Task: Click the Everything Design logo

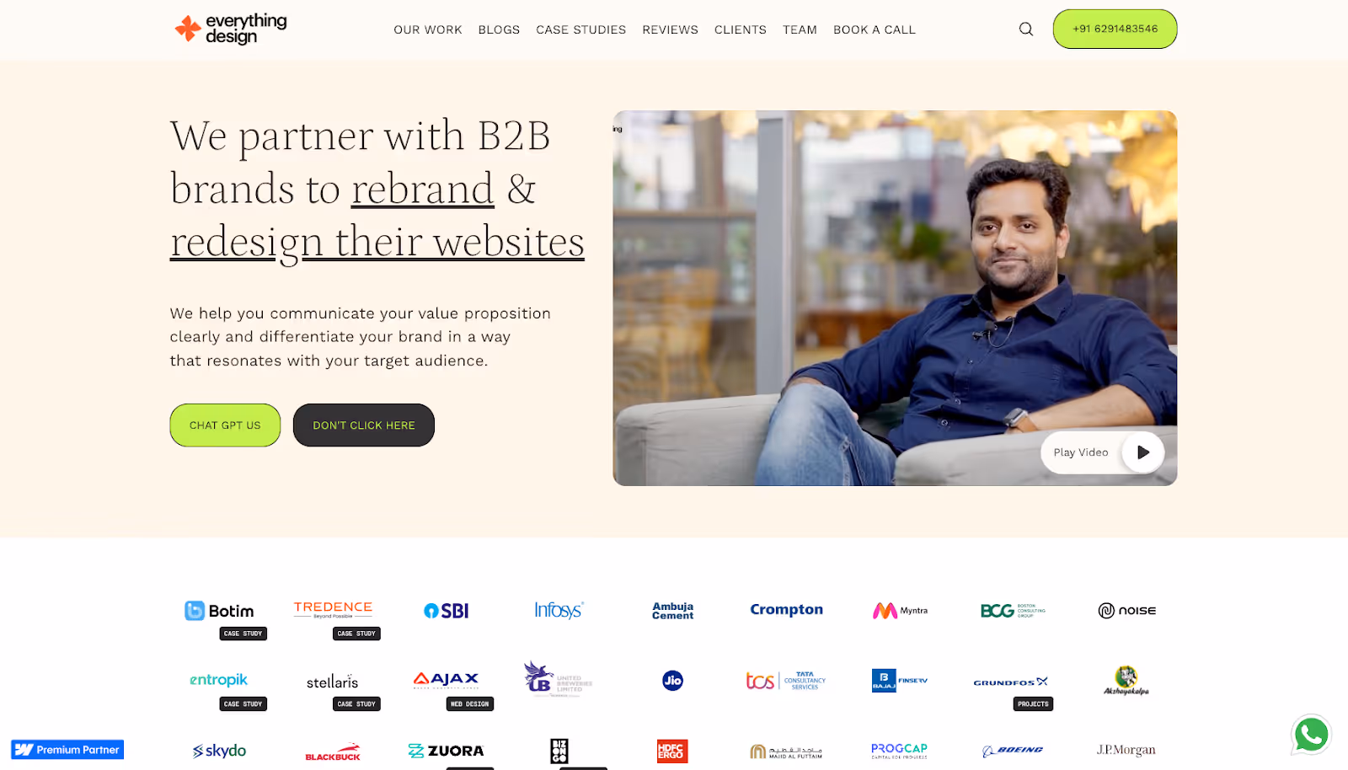Action: 231,29
